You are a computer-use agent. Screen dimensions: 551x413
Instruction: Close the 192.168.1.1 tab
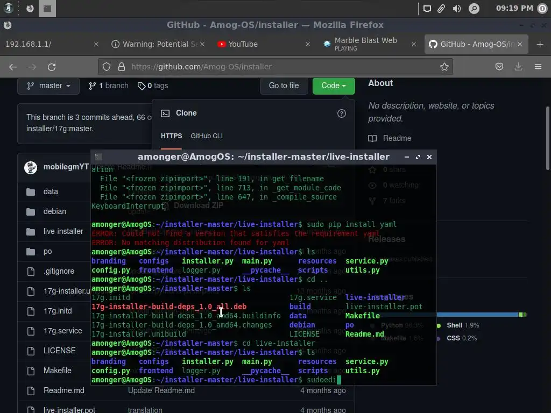point(96,44)
